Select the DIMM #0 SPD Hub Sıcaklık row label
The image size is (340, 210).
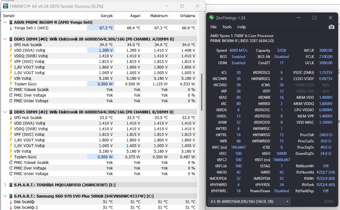pos(28,45)
